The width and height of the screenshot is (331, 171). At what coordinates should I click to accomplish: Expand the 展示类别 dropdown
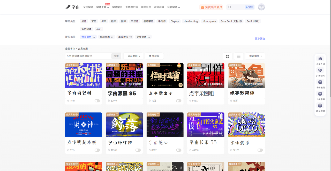pyautogui.click(x=133, y=56)
